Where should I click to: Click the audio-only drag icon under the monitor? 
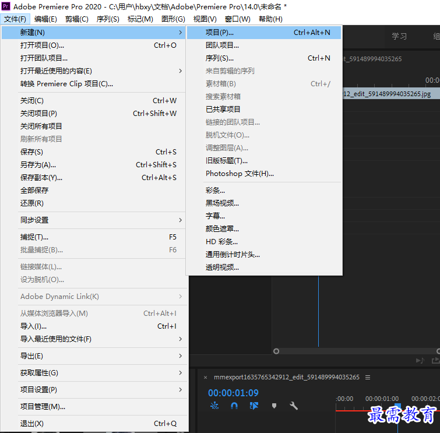[x=420, y=360]
